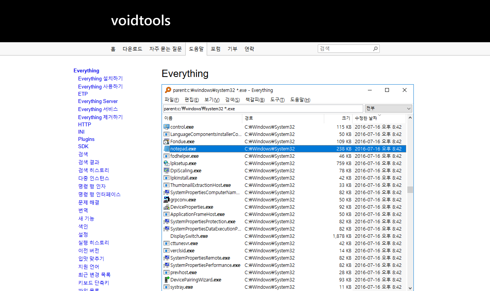Open the 자주 묻는 질문 tab
Image resolution: width=490 pixels, height=291 pixels.
165,49
